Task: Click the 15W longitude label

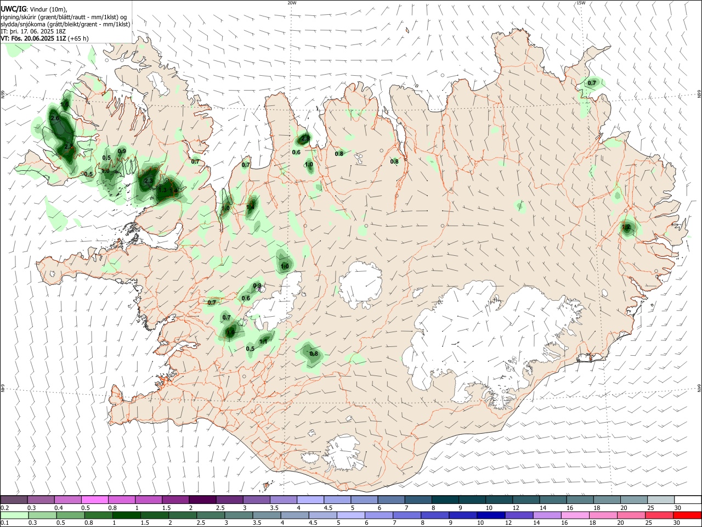Action: pos(581,3)
